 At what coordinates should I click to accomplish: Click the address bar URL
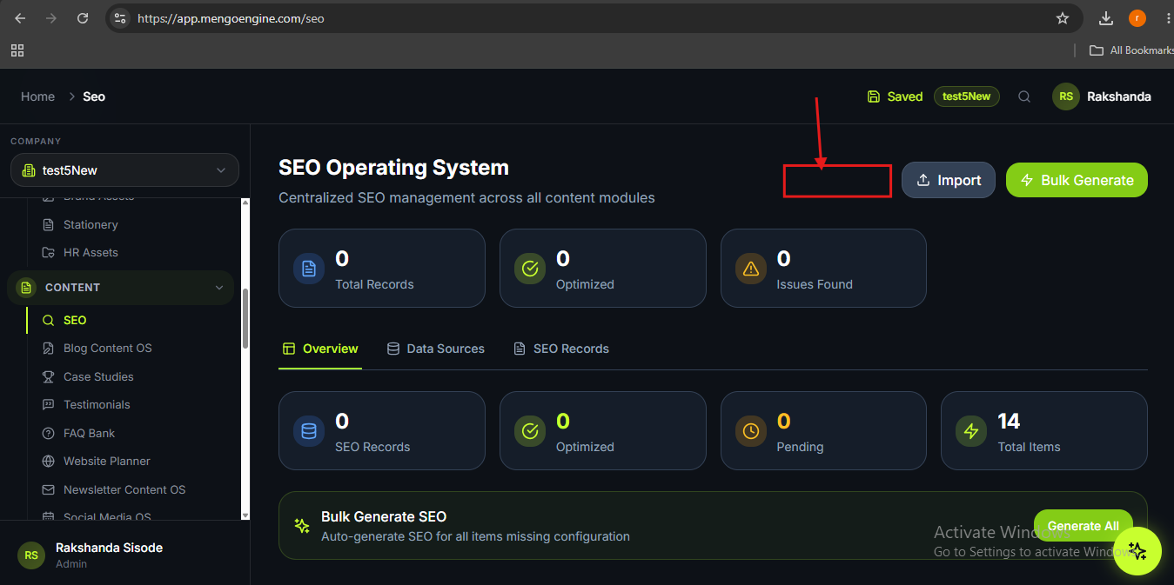point(231,17)
